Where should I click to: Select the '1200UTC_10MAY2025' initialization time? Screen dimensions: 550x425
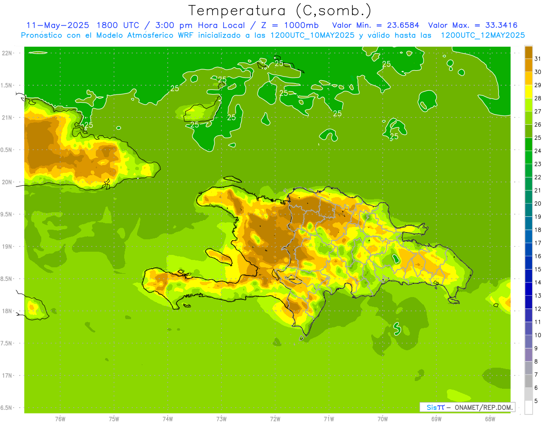(313, 35)
